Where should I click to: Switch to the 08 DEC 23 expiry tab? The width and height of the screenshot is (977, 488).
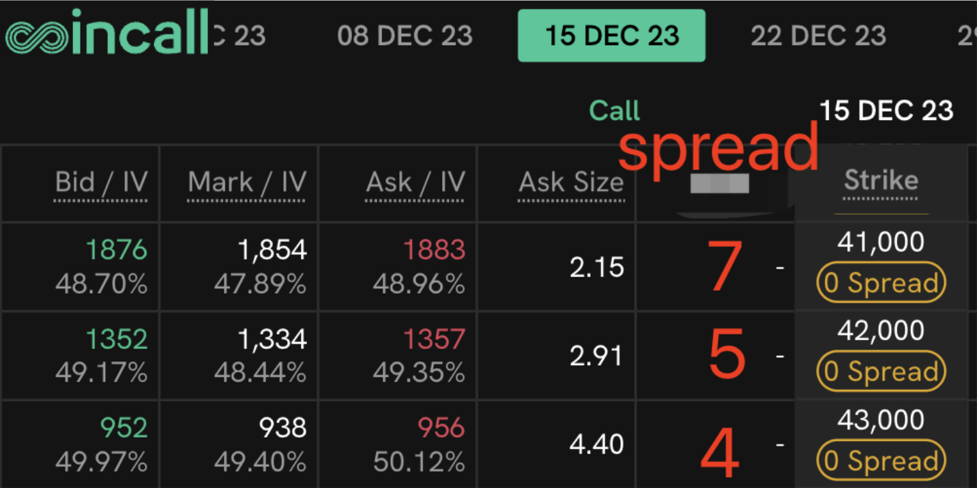click(x=405, y=35)
